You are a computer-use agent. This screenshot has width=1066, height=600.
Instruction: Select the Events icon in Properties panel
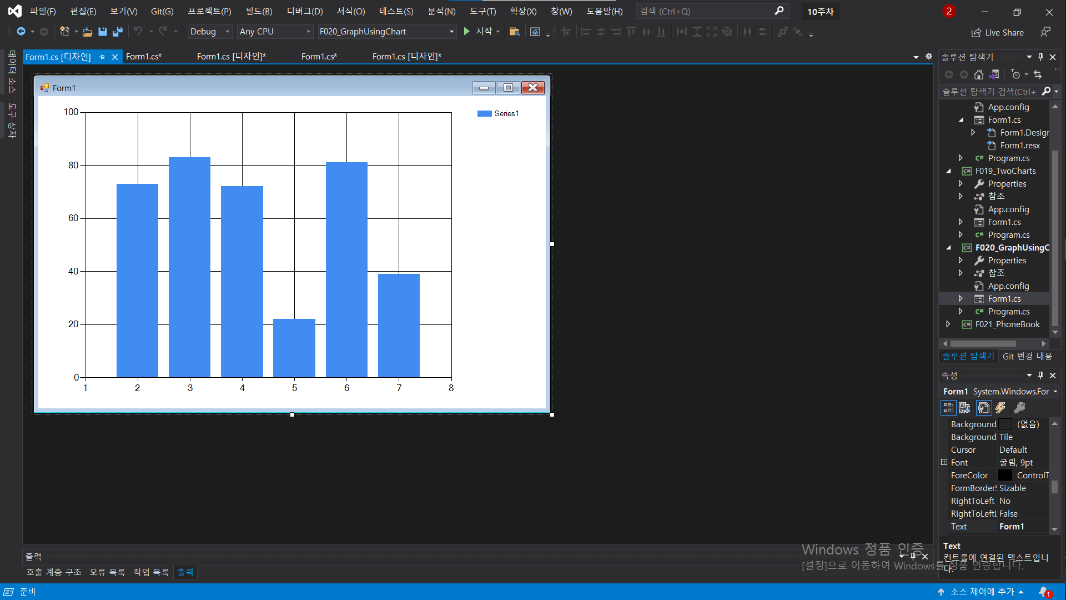click(1000, 408)
